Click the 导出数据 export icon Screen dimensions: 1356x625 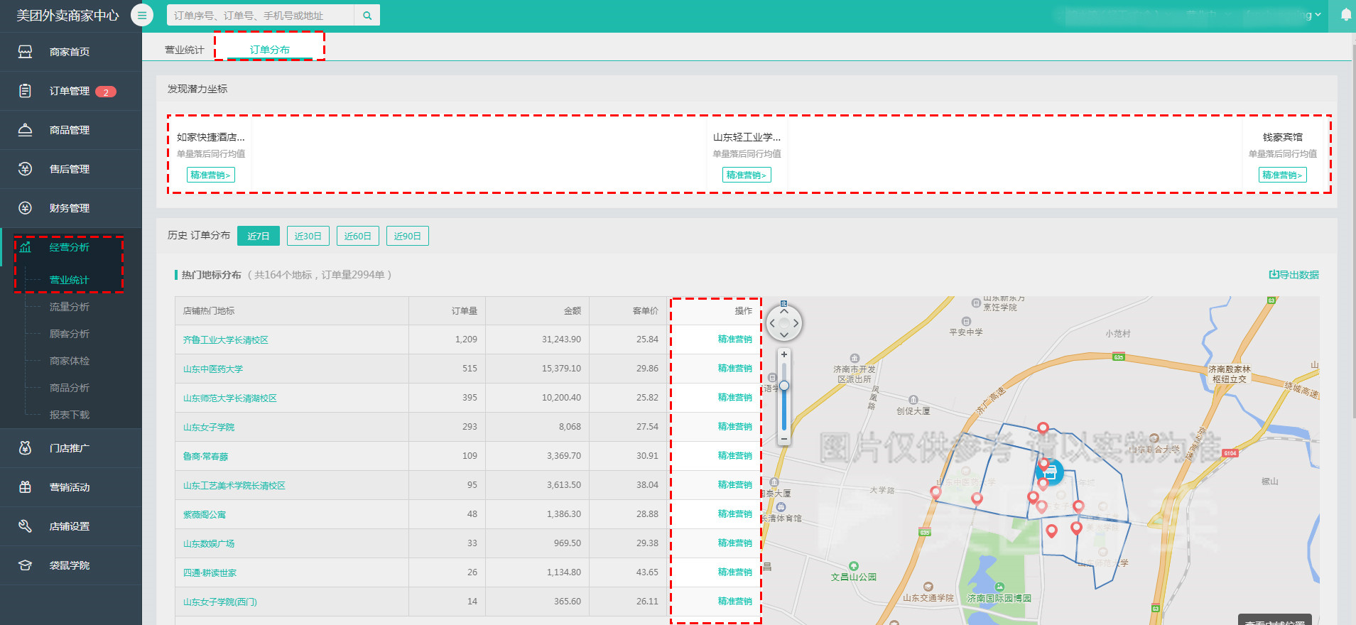pyautogui.click(x=1274, y=275)
